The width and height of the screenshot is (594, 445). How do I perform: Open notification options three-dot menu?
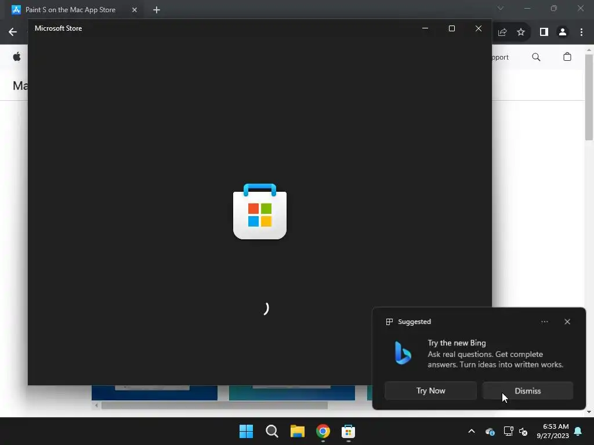pos(544,322)
